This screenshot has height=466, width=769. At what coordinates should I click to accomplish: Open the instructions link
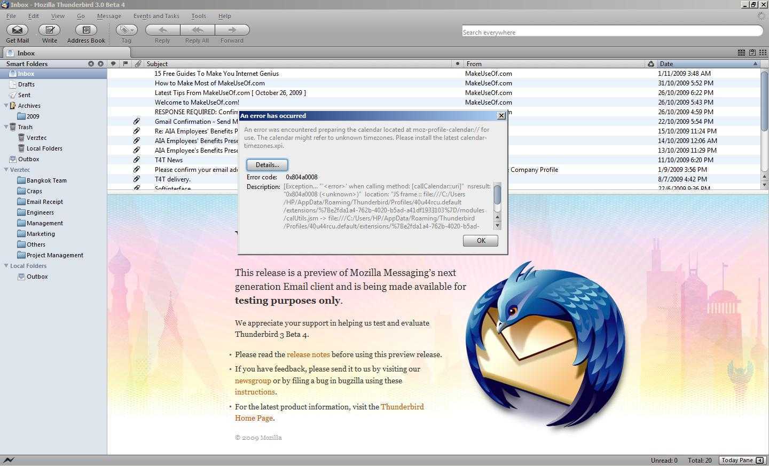255,392
